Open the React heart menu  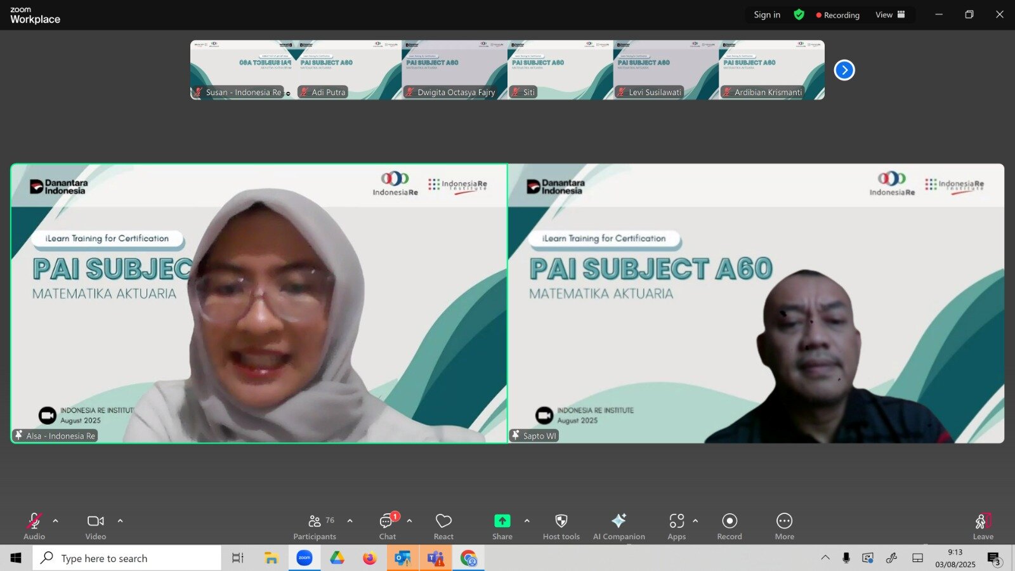click(443, 527)
